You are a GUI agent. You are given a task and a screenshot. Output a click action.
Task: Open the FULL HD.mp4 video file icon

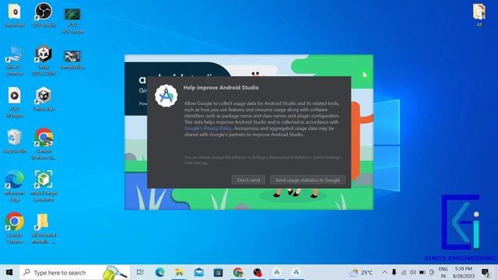(x=14, y=102)
